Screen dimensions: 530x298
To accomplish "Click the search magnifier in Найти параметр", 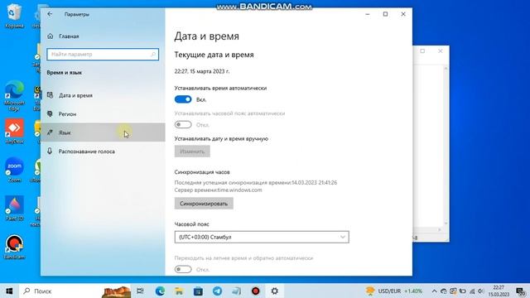I will coord(152,55).
